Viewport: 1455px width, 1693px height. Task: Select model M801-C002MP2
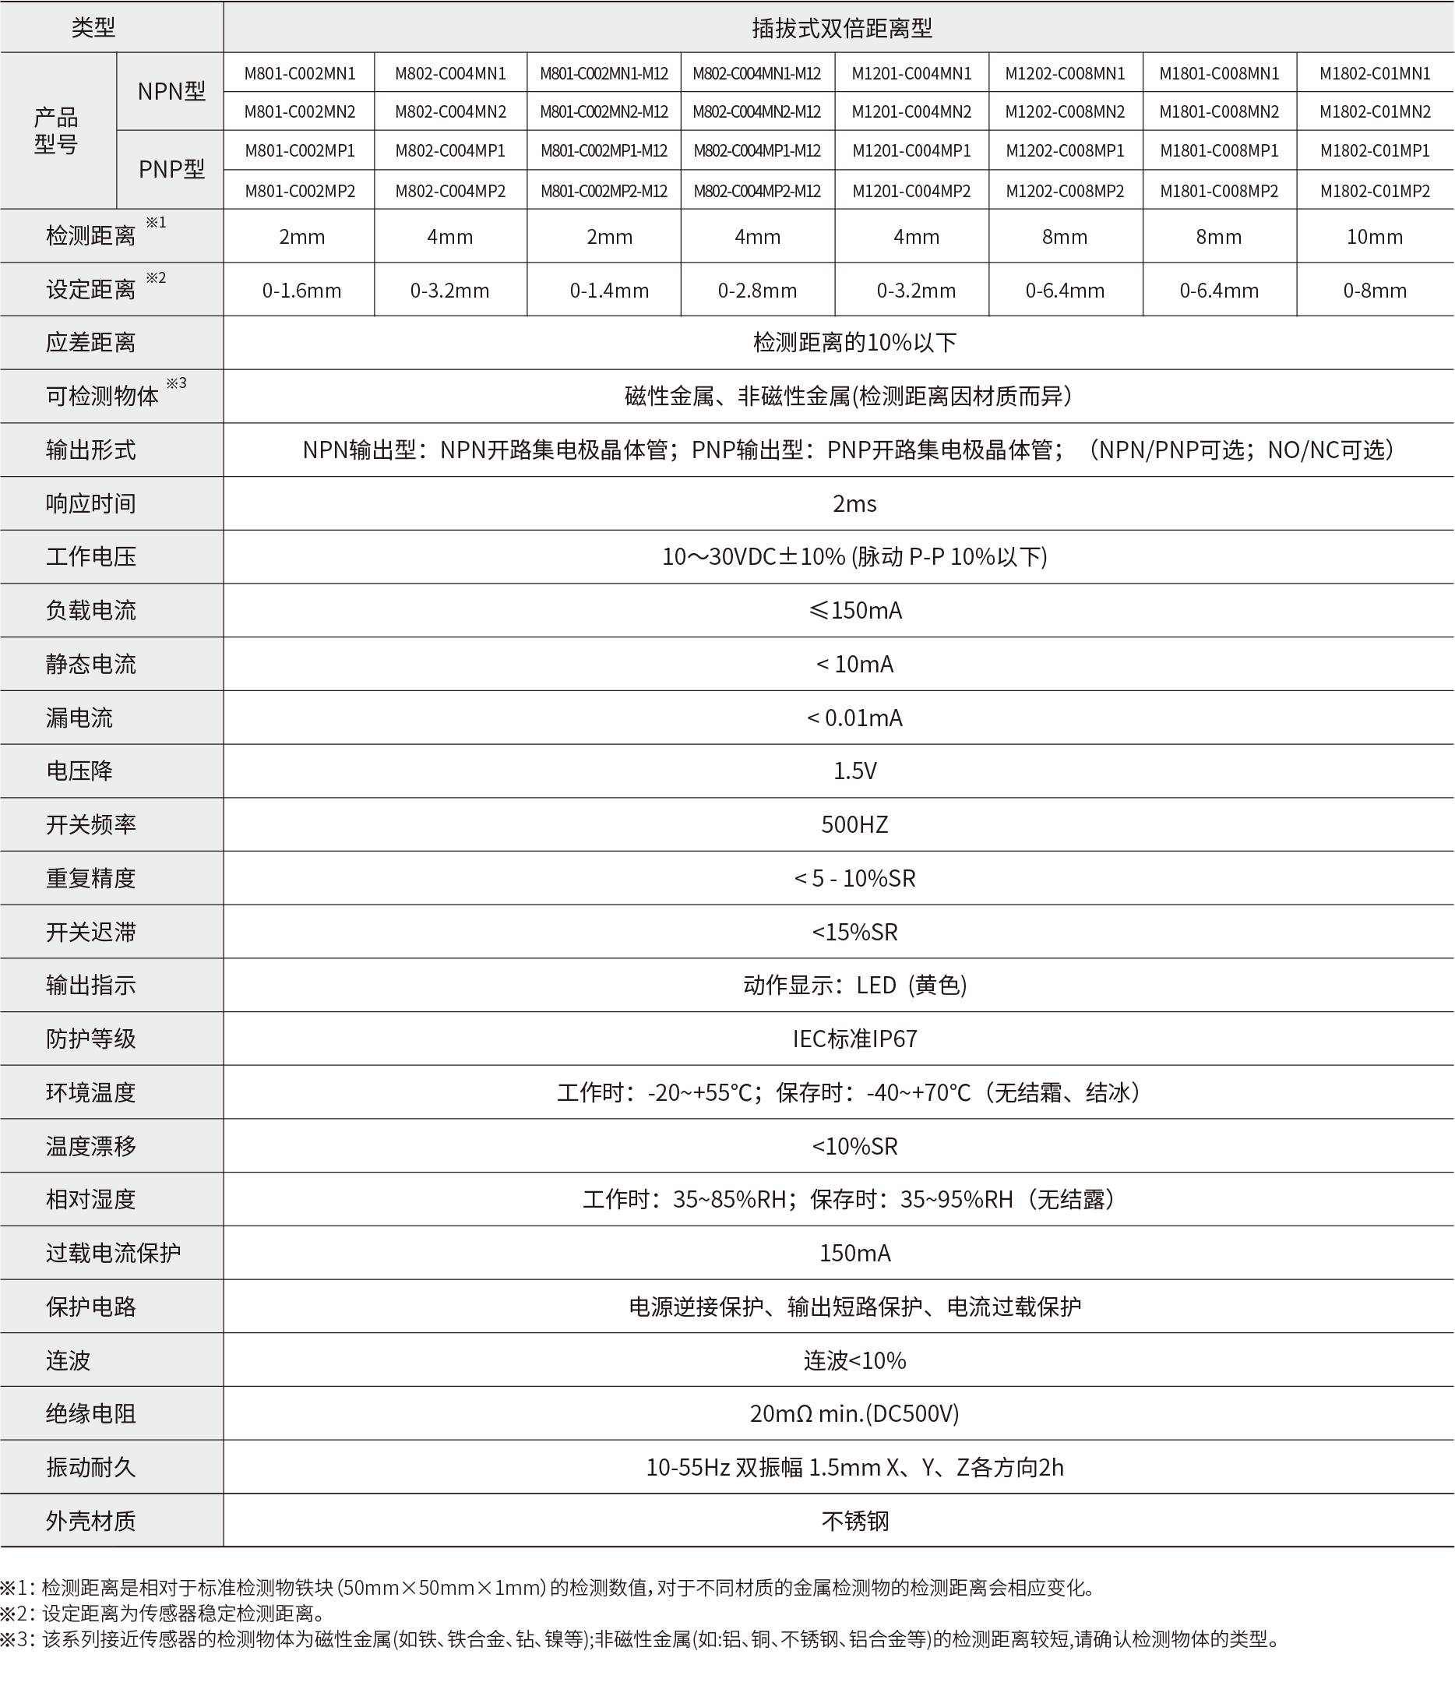[x=300, y=191]
